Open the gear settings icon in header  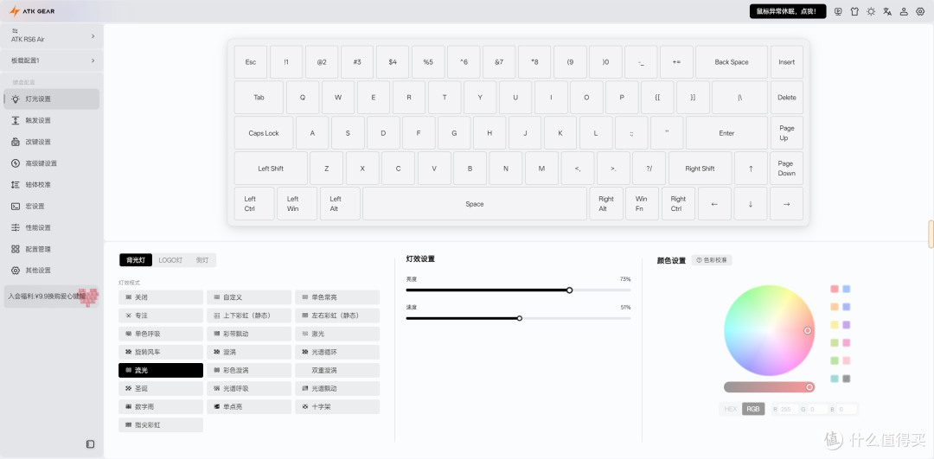click(920, 11)
